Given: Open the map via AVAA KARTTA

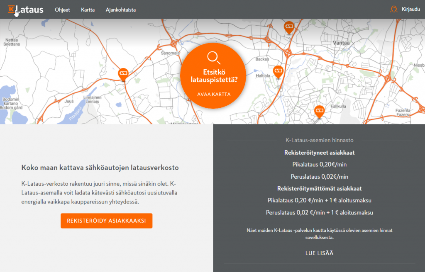Looking at the screenshot, I should pos(214,94).
